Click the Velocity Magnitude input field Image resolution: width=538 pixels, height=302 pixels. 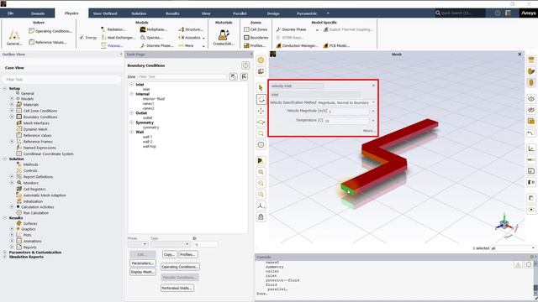(348, 112)
